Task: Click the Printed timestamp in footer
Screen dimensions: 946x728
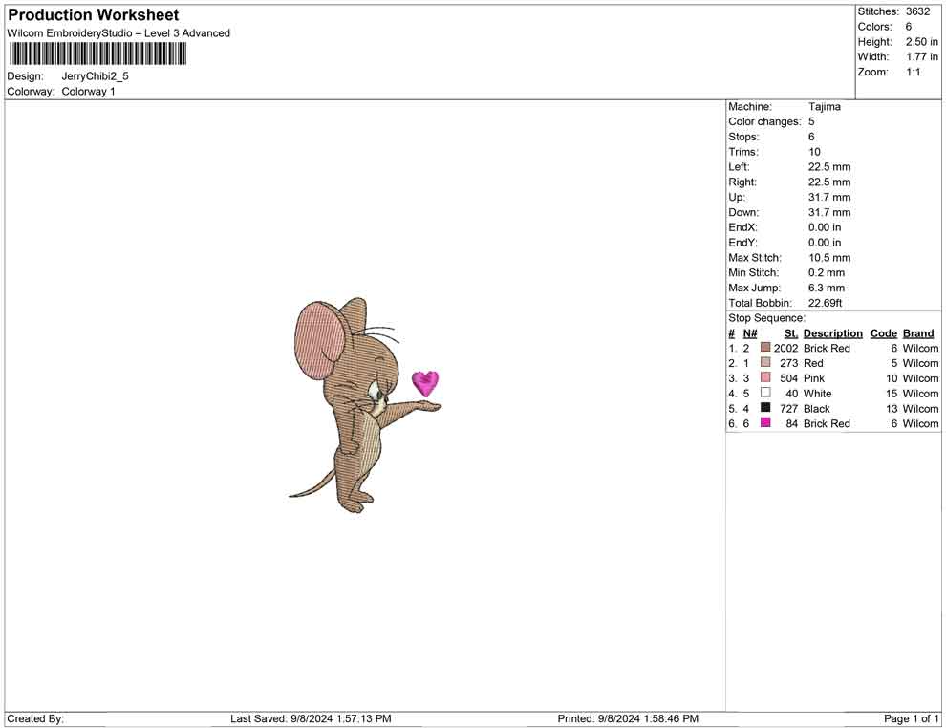Action: point(628,718)
